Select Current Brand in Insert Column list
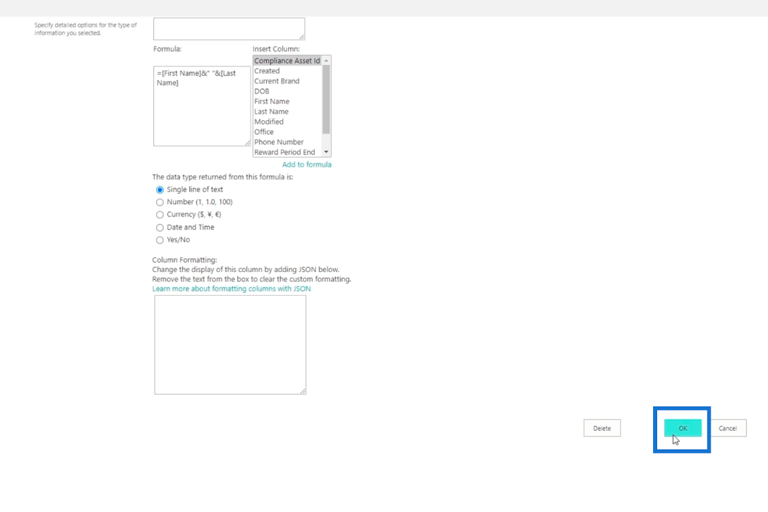This screenshot has width=768, height=512. 287,81
